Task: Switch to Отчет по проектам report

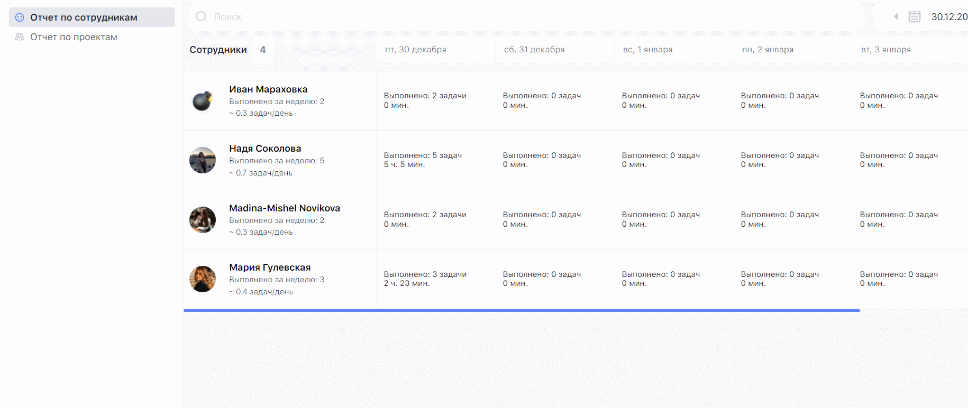Action: [x=74, y=37]
